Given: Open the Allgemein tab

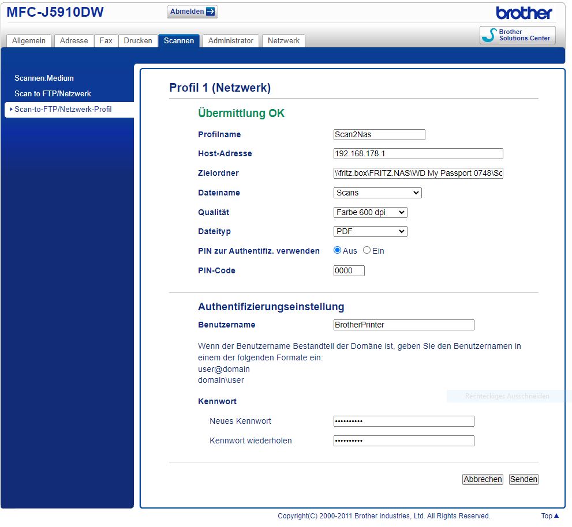Looking at the screenshot, I should click(29, 41).
